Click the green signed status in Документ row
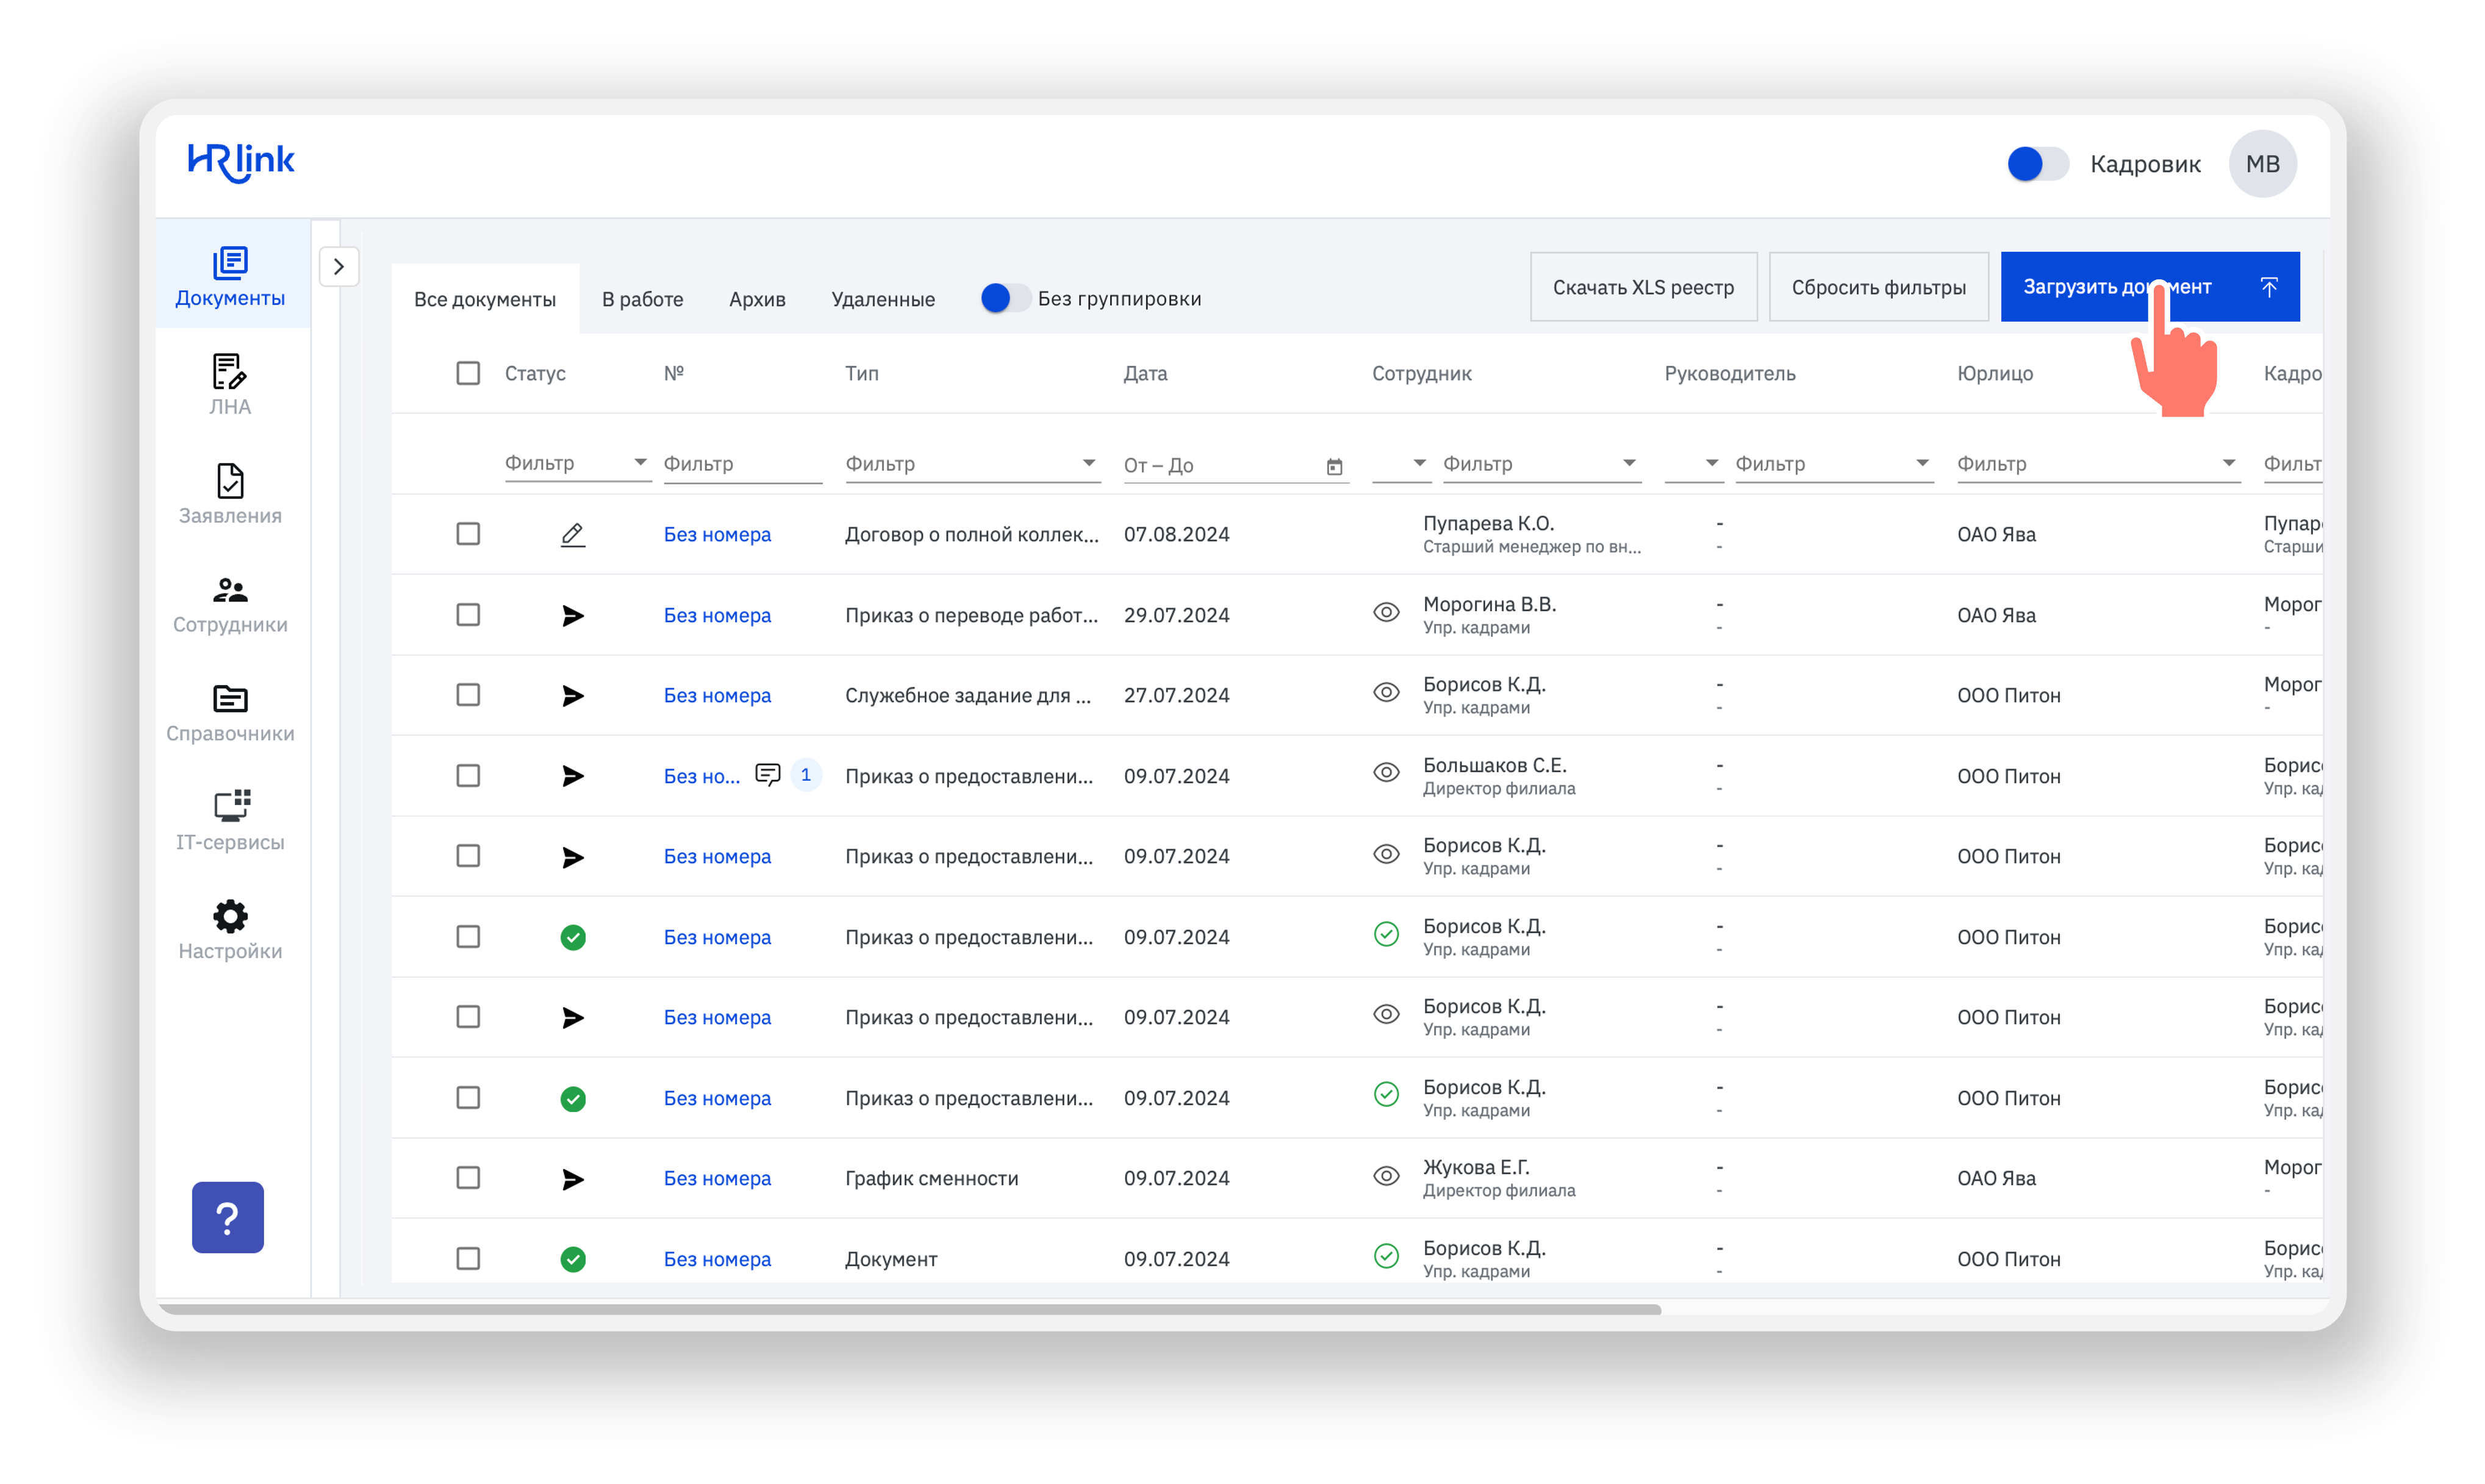The width and height of the screenshot is (2485, 1484). (x=572, y=1259)
